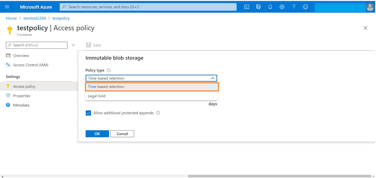Viewport: 376px width, 178px height.
Task: Open the Cloud Shell icon
Action: tap(247, 7)
